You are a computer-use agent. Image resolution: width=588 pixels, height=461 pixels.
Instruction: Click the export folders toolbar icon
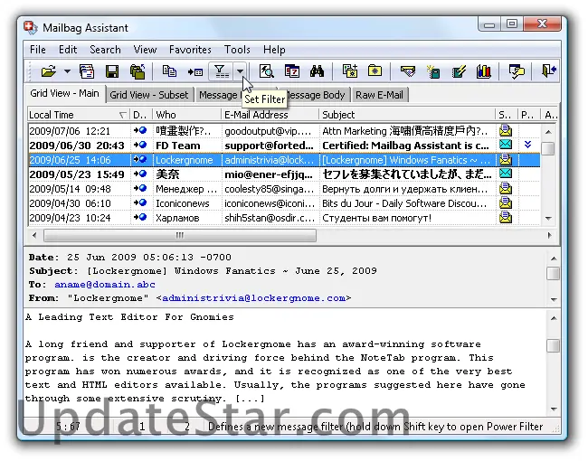tap(138, 71)
